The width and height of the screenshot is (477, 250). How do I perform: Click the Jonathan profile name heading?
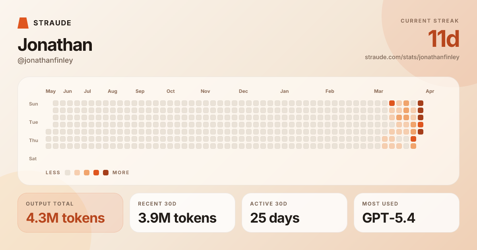55,44
